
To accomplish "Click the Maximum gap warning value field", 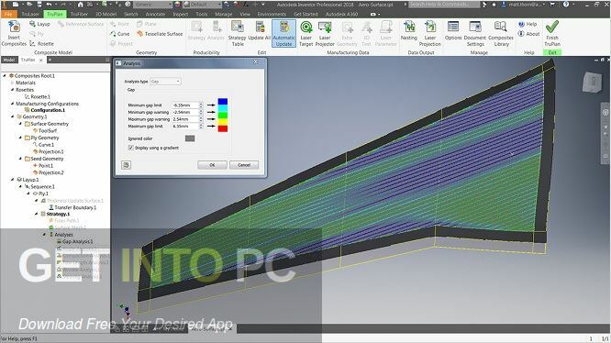I will tap(185, 119).
